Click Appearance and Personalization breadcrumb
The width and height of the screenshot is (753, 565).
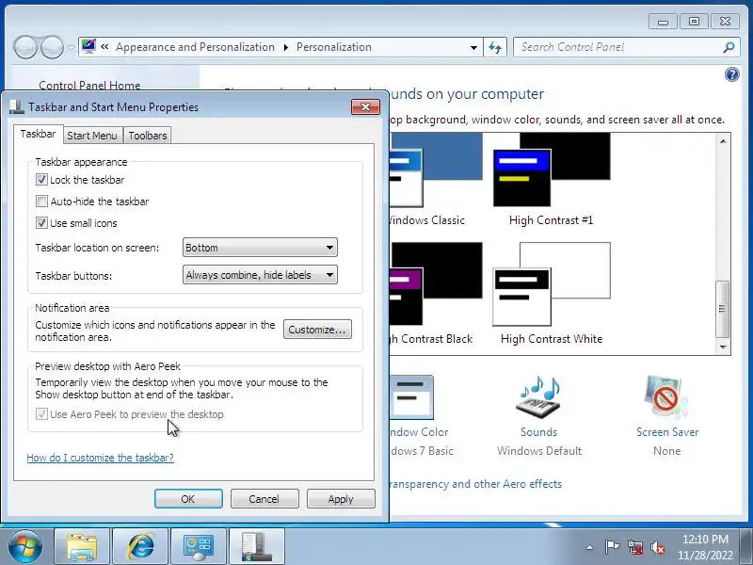pos(195,47)
